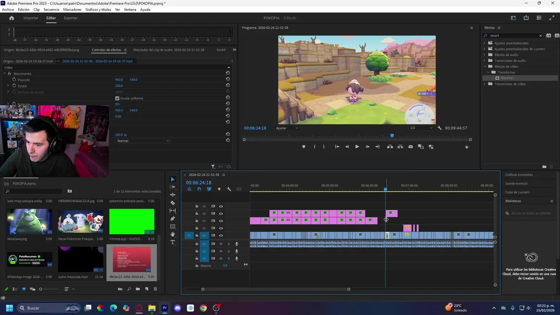This screenshot has height=315, width=560.
Task: Open timeline display settings wrench
Action: (229, 189)
